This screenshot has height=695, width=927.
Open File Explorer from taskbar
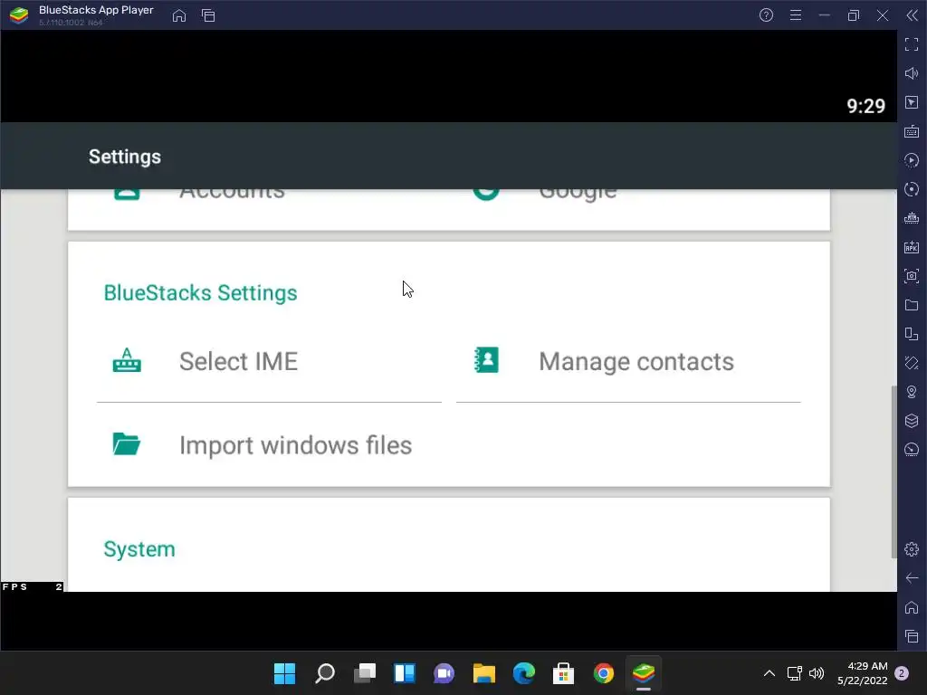tap(483, 673)
